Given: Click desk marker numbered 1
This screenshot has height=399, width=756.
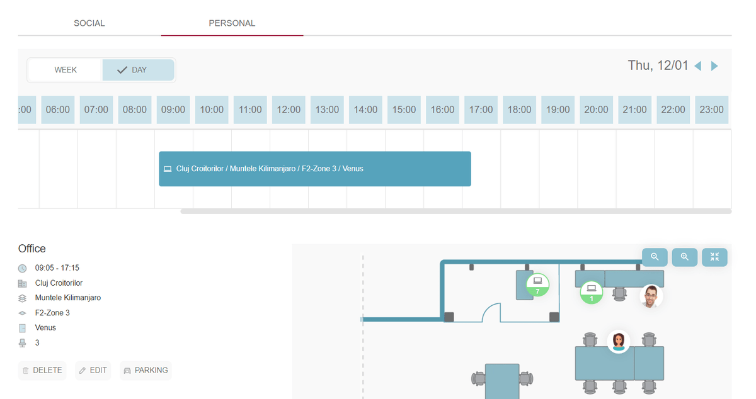Looking at the screenshot, I should (591, 292).
